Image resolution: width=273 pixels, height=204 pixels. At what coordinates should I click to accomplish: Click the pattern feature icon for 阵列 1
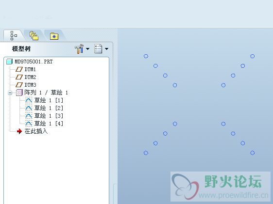click(x=19, y=93)
